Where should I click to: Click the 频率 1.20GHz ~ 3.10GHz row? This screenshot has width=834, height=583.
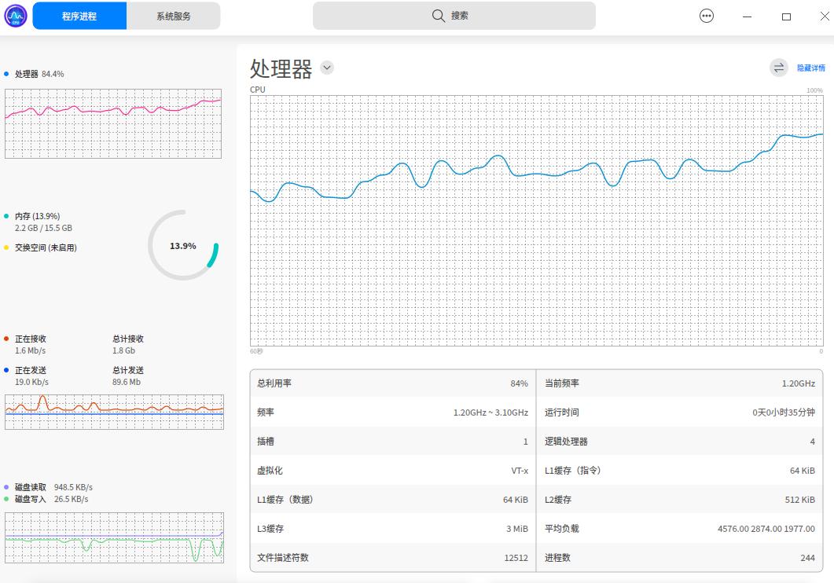pyautogui.click(x=392, y=412)
